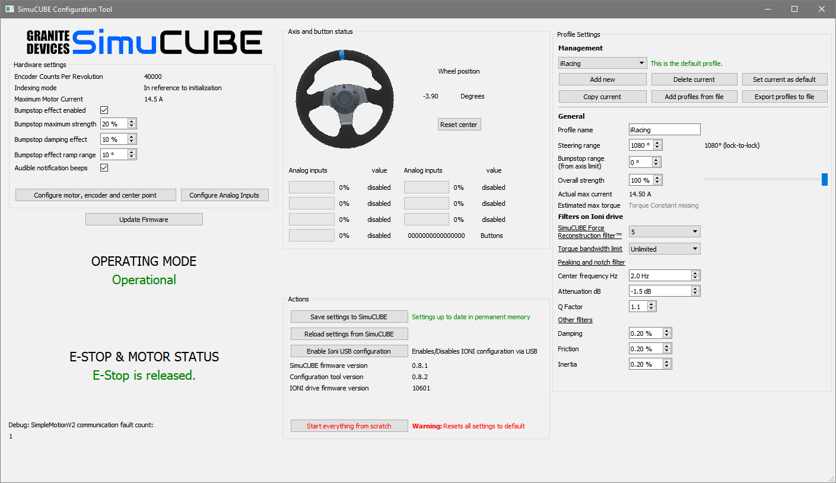This screenshot has height=483, width=836.
Task: Click the Bumpstop range spin box
Action: [645, 163]
